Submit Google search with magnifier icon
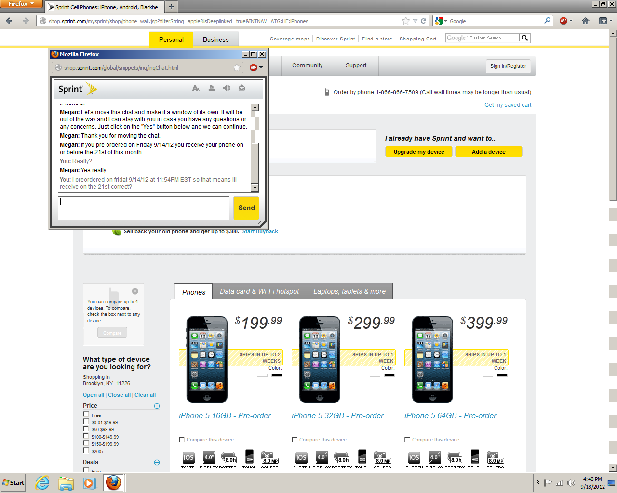Viewport: 617px width, 493px height. click(x=548, y=21)
